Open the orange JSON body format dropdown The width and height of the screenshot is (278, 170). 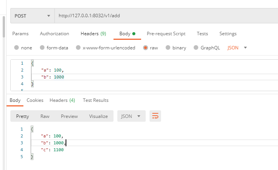click(x=237, y=47)
